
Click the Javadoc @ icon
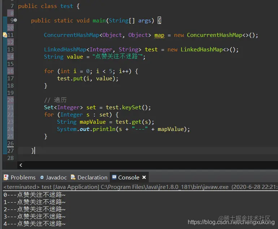click(x=42, y=177)
